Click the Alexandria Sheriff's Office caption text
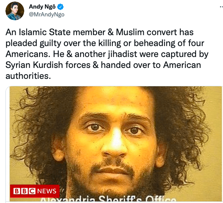The image size is (223, 203). [x=108, y=199]
